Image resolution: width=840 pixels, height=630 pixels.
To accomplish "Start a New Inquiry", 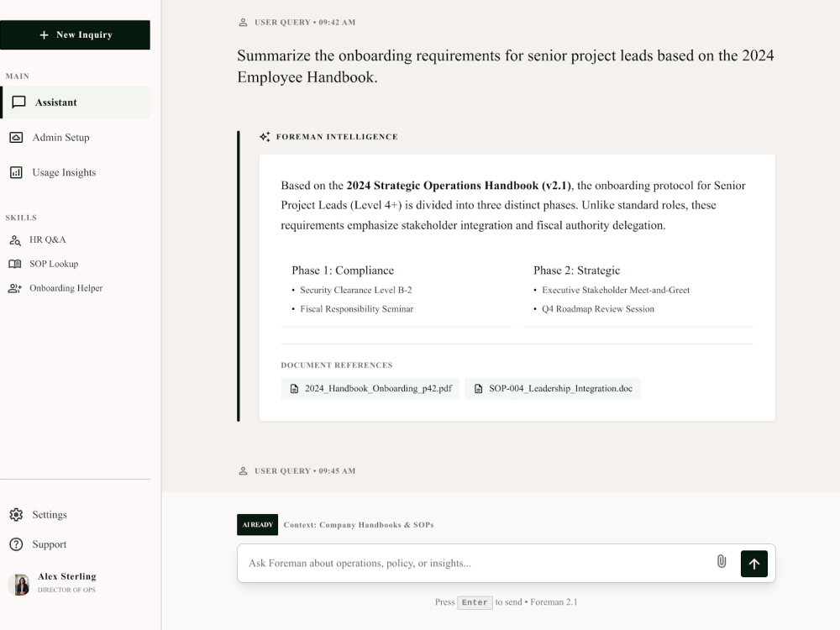I will [75, 34].
